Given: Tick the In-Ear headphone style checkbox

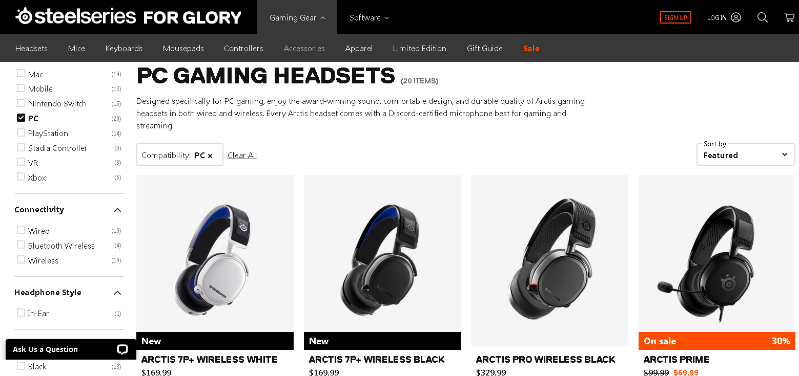Looking at the screenshot, I should (21, 312).
